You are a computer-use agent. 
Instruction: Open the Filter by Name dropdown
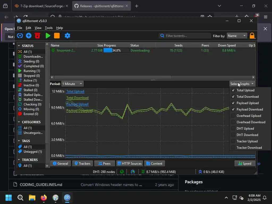tap(237, 36)
